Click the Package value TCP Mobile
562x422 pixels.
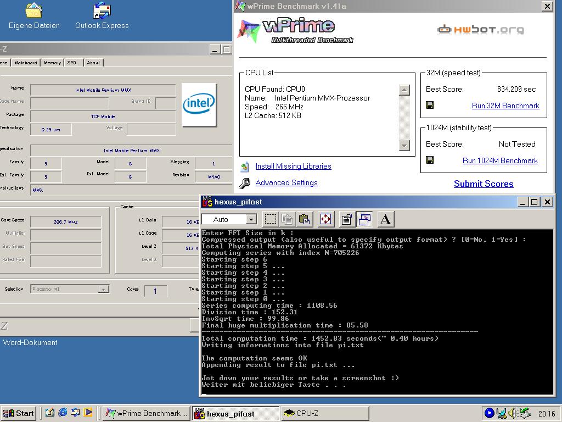tap(103, 116)
